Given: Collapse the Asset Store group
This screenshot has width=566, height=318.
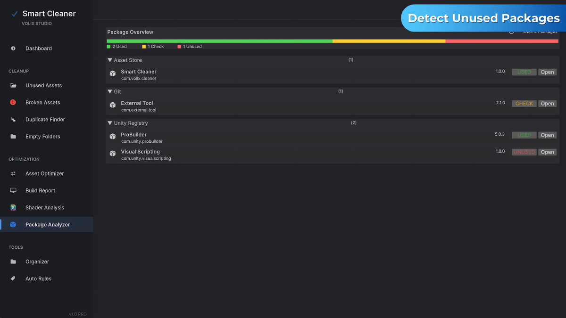Looking at the screenshot, I should [110, 60].
